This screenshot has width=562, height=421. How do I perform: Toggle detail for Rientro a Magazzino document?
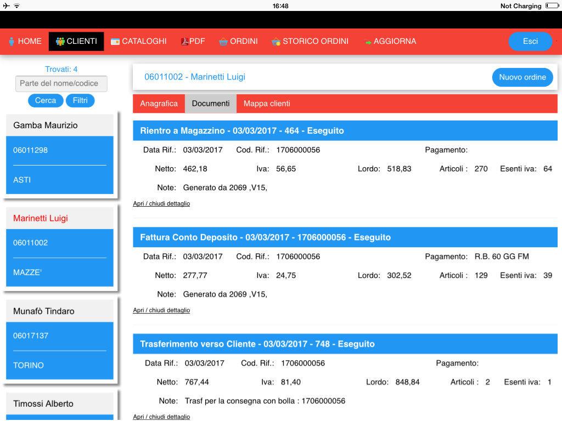pyautogui.click(x=161, y=203)
